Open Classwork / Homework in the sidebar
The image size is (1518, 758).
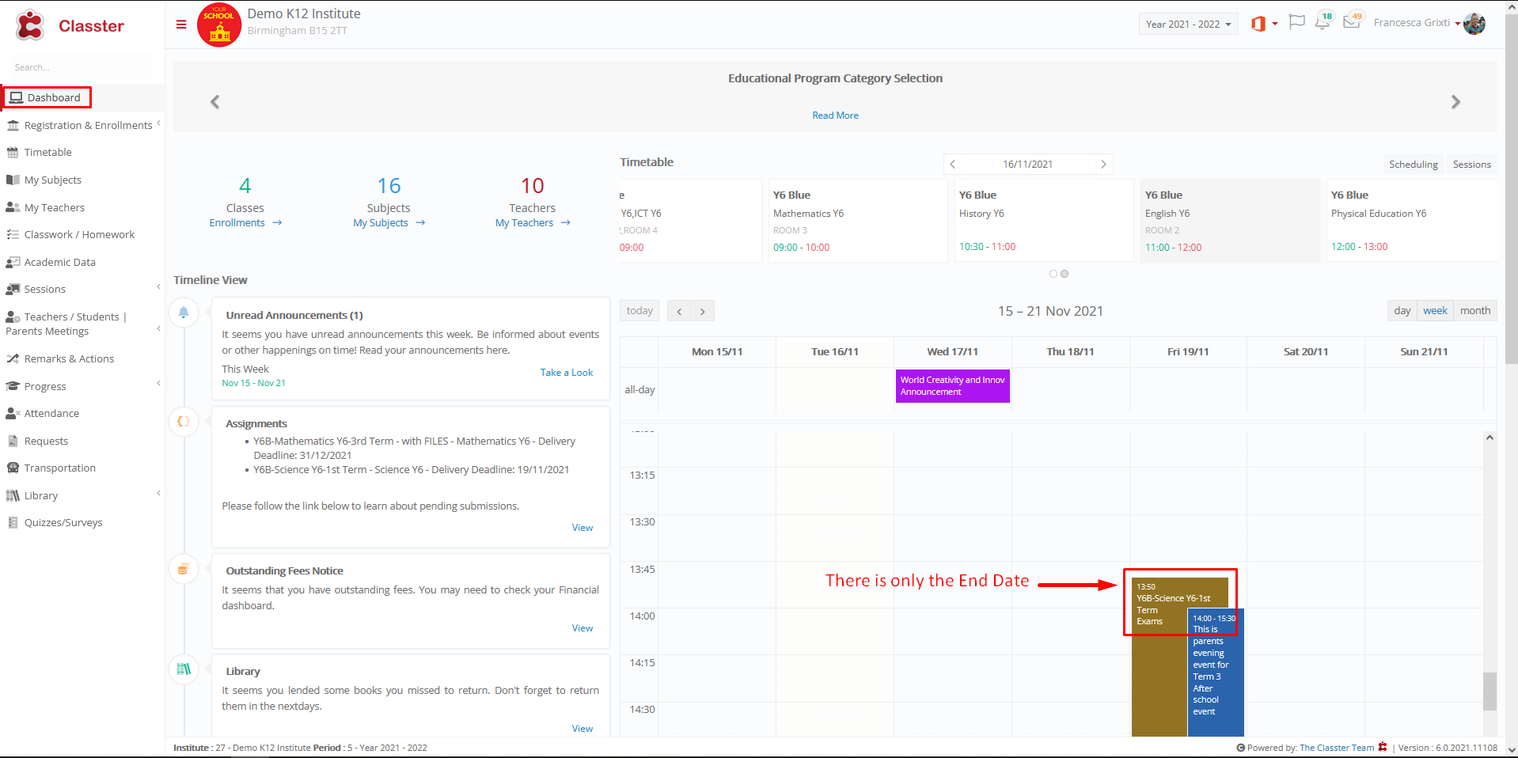[79, 234]
